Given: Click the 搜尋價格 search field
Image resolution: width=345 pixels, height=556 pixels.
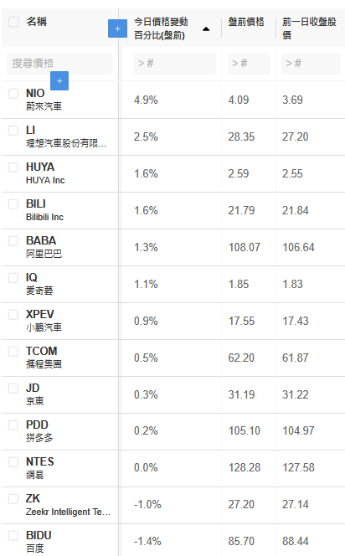Looking at the screenshot, I should click(x=59, y=64).
